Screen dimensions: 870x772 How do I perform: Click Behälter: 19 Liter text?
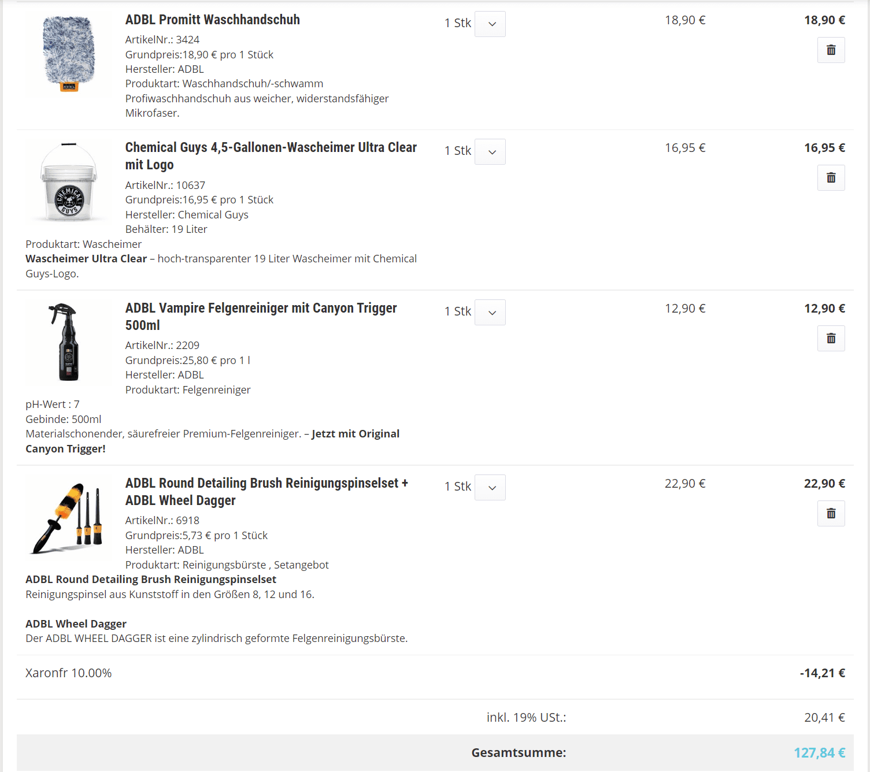coord(166,229)
